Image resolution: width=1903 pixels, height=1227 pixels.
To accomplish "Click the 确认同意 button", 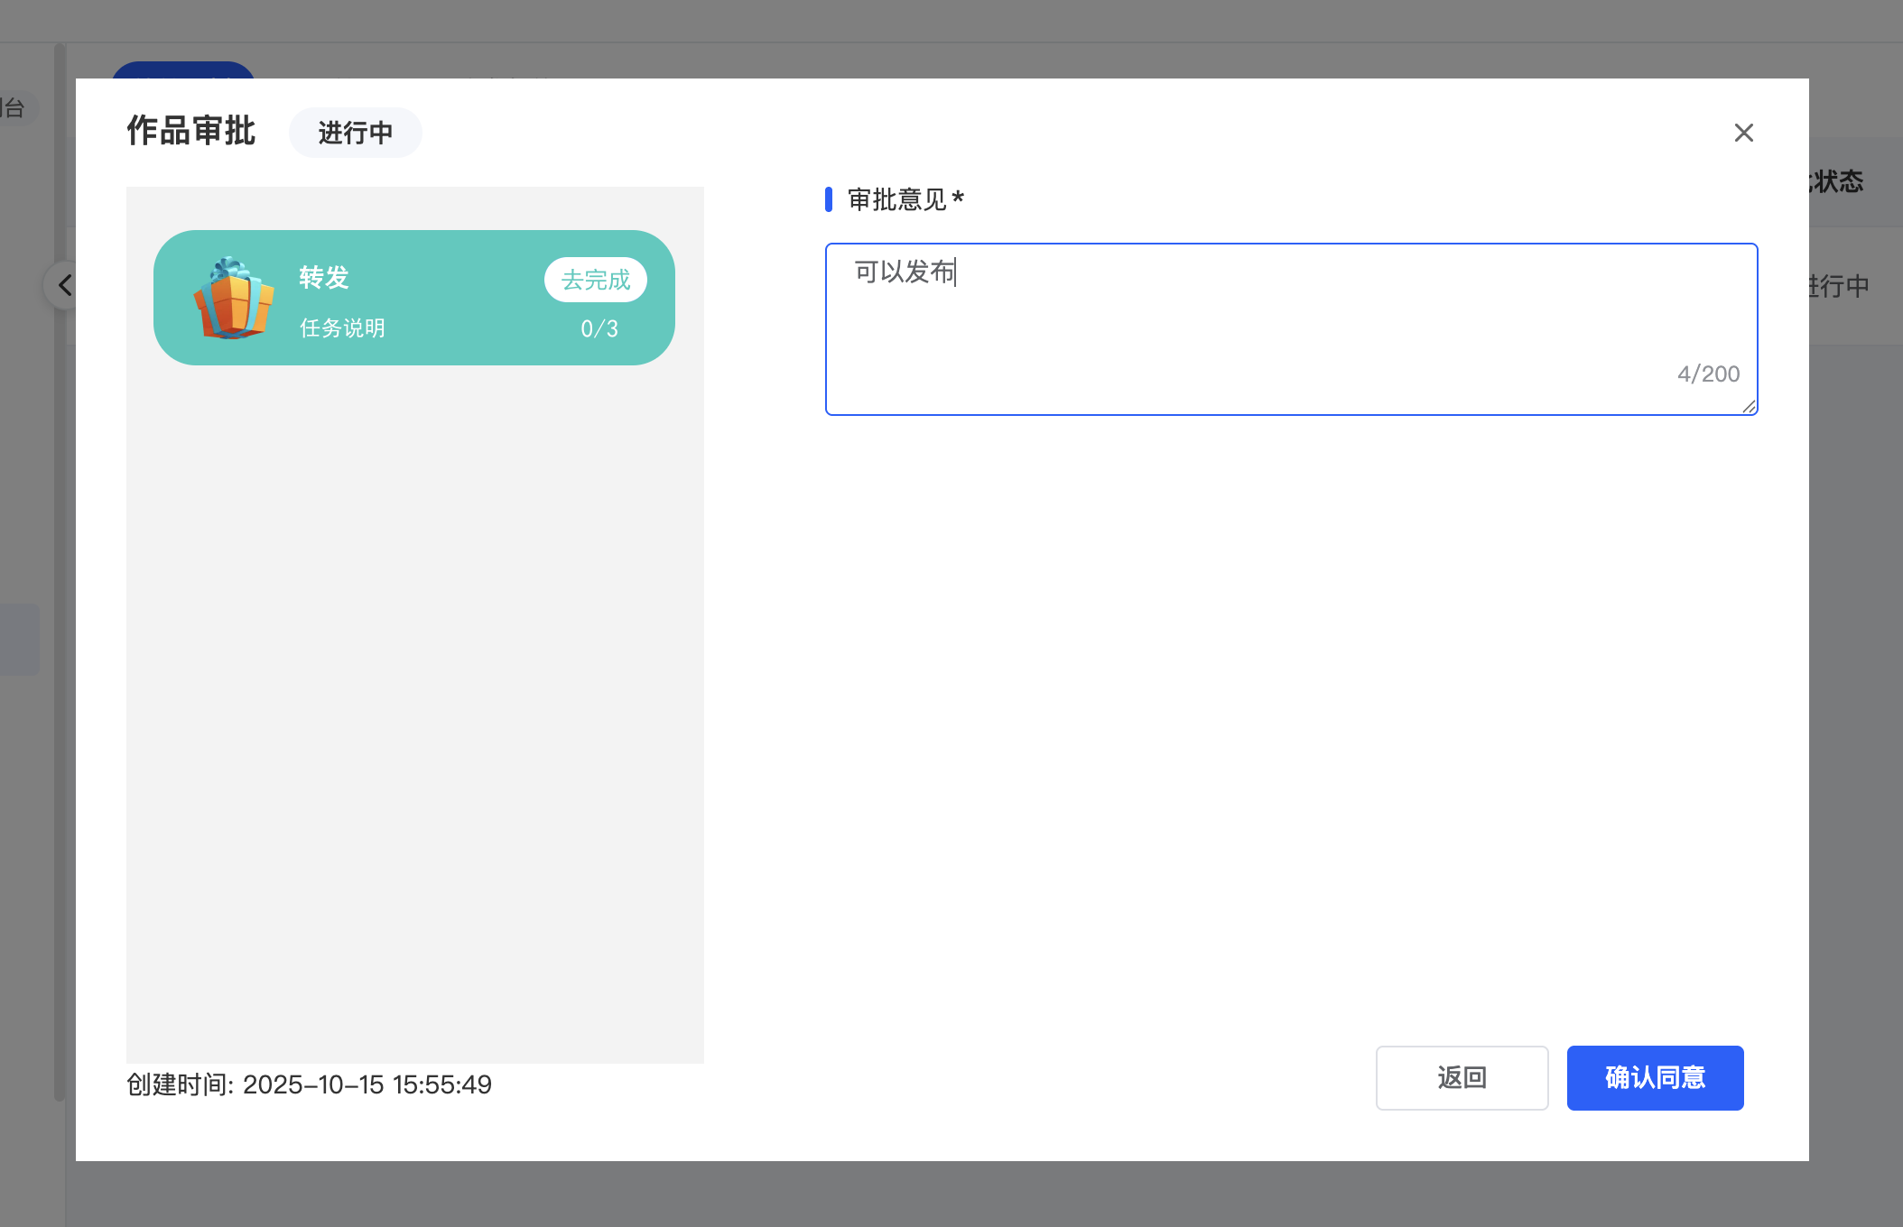I will (x=1654, y=1077).
